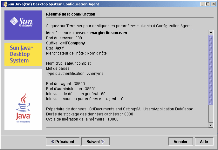The width and height of the screenshot is (218, 150).
Task: Cancel the wizard with Annuler
Action: coord(181,141)
